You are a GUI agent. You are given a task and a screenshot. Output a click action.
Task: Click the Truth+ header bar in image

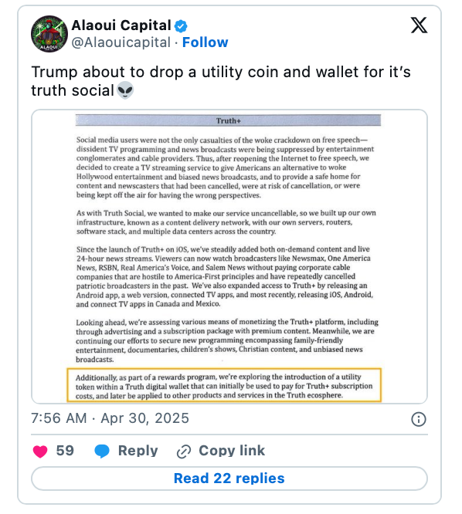(x=228, y=120)
